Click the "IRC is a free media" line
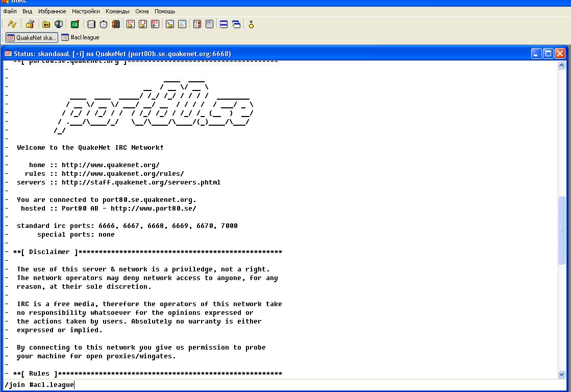This screenshot has width=571, height=392. pos(150,304)
